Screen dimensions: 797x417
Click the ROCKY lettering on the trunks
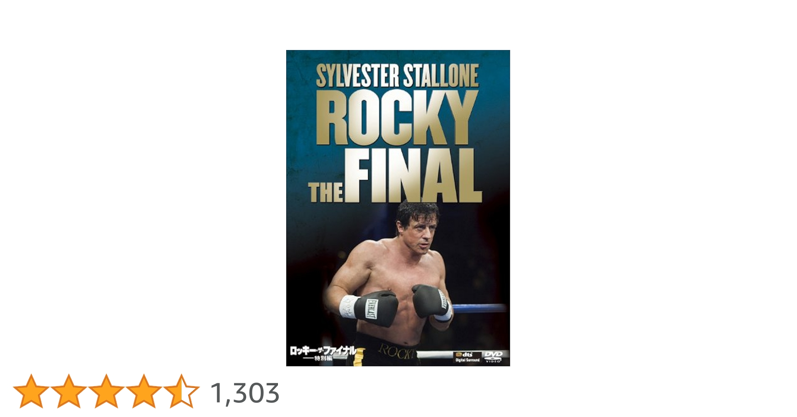pyautogui.click(x=397, y=352)
